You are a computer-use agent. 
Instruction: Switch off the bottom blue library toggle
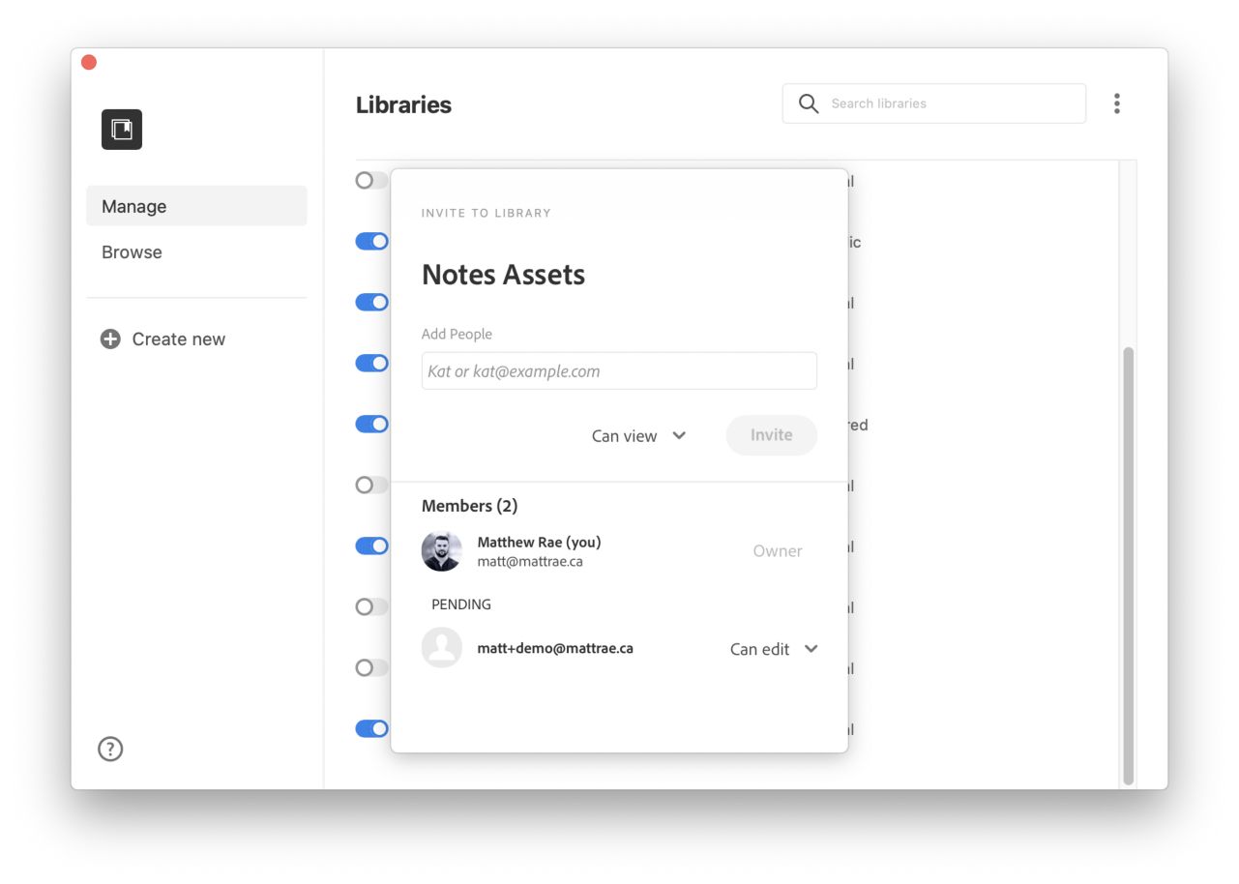pyautogui.click(x=372, y=727)
